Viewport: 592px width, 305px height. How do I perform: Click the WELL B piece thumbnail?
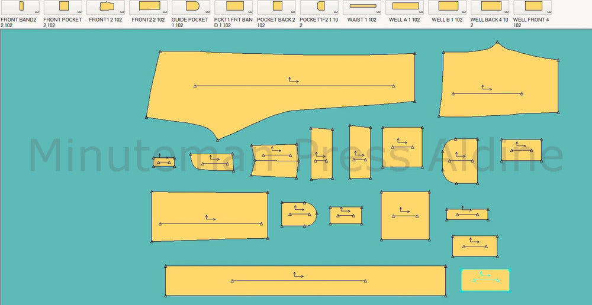click(448, 7)
